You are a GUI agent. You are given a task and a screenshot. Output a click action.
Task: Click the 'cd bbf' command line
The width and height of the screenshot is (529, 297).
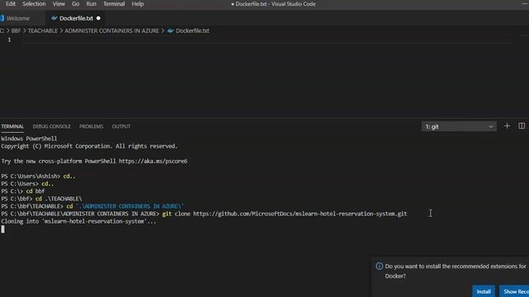[23, 191]
